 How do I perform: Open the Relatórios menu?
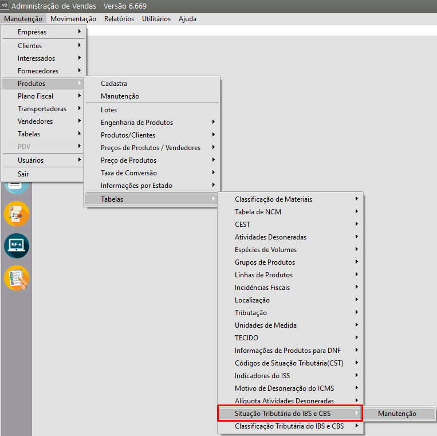[x=119, y=19]
